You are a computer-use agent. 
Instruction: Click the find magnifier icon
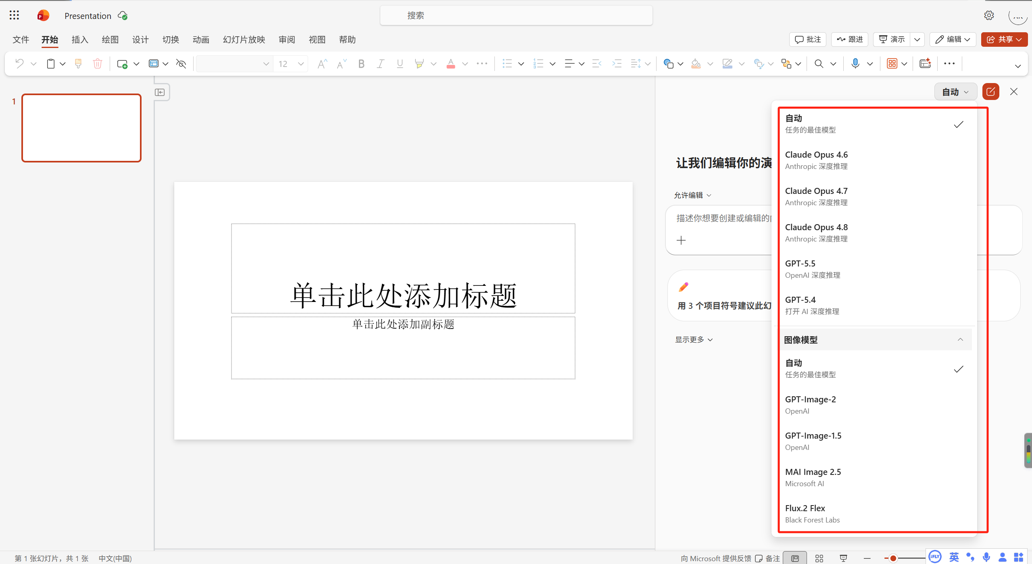(819, 64)
